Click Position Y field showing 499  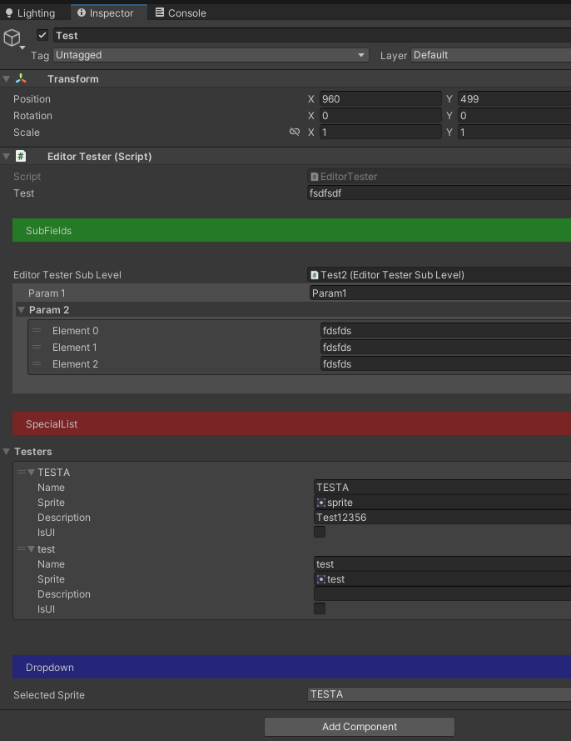pos(514,98)
